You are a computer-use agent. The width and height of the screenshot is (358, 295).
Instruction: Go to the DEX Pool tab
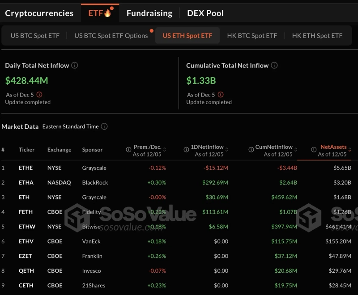pyautogui.click(x=205, y=13)
